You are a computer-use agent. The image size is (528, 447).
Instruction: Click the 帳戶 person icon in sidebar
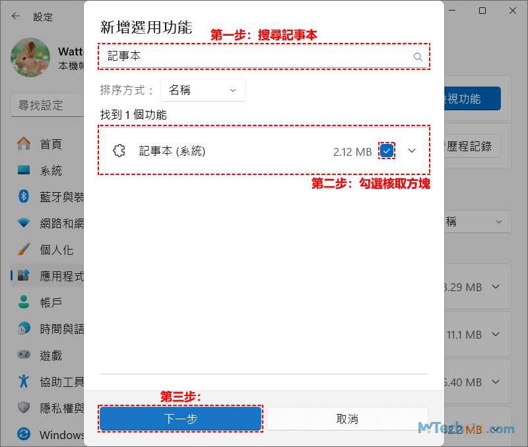click(24, 302)
